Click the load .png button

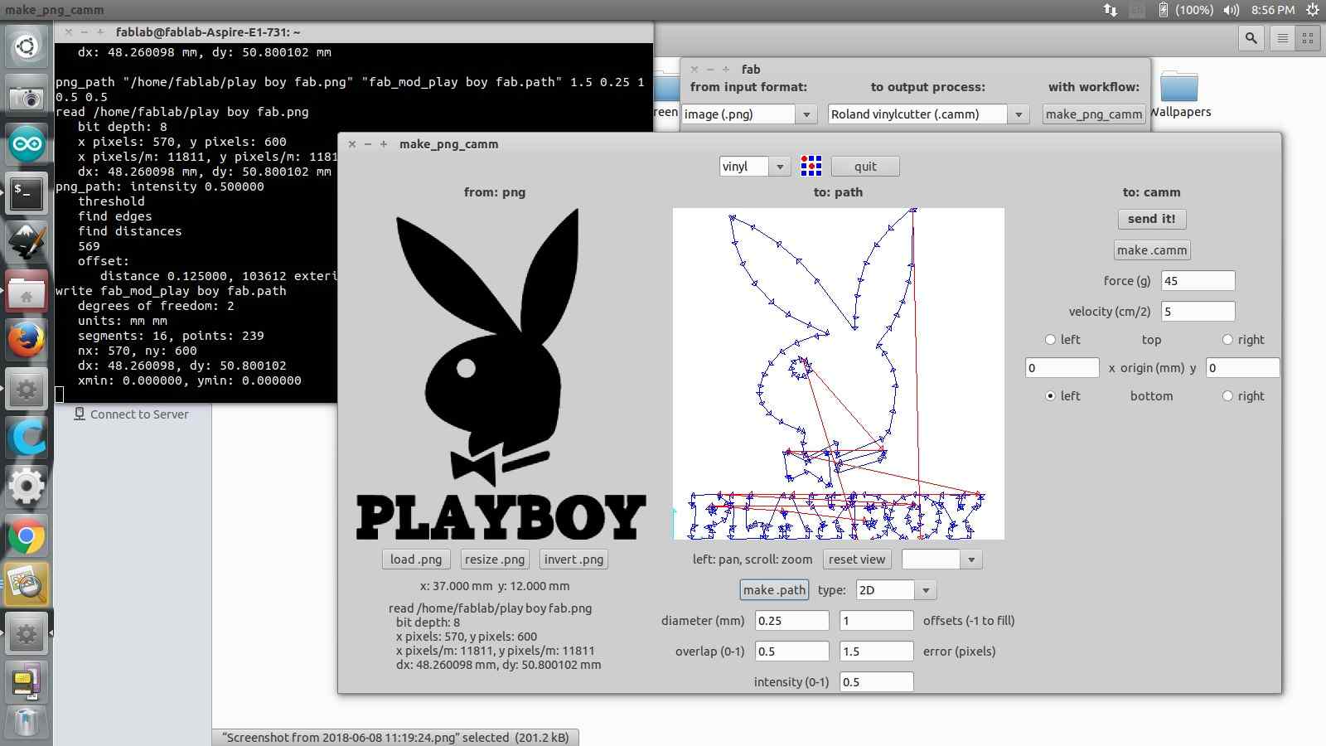(x=416, y=559)
